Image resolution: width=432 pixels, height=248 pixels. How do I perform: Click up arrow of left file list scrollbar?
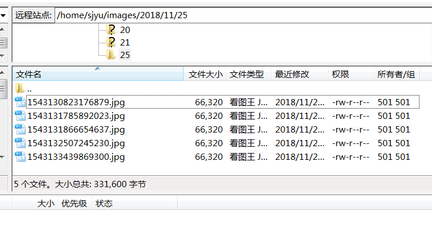tap(2, 72)
